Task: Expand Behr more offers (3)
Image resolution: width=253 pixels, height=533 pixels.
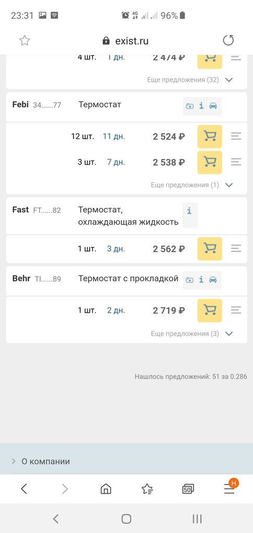Action: pyautogui.click(x=229, y=334)
